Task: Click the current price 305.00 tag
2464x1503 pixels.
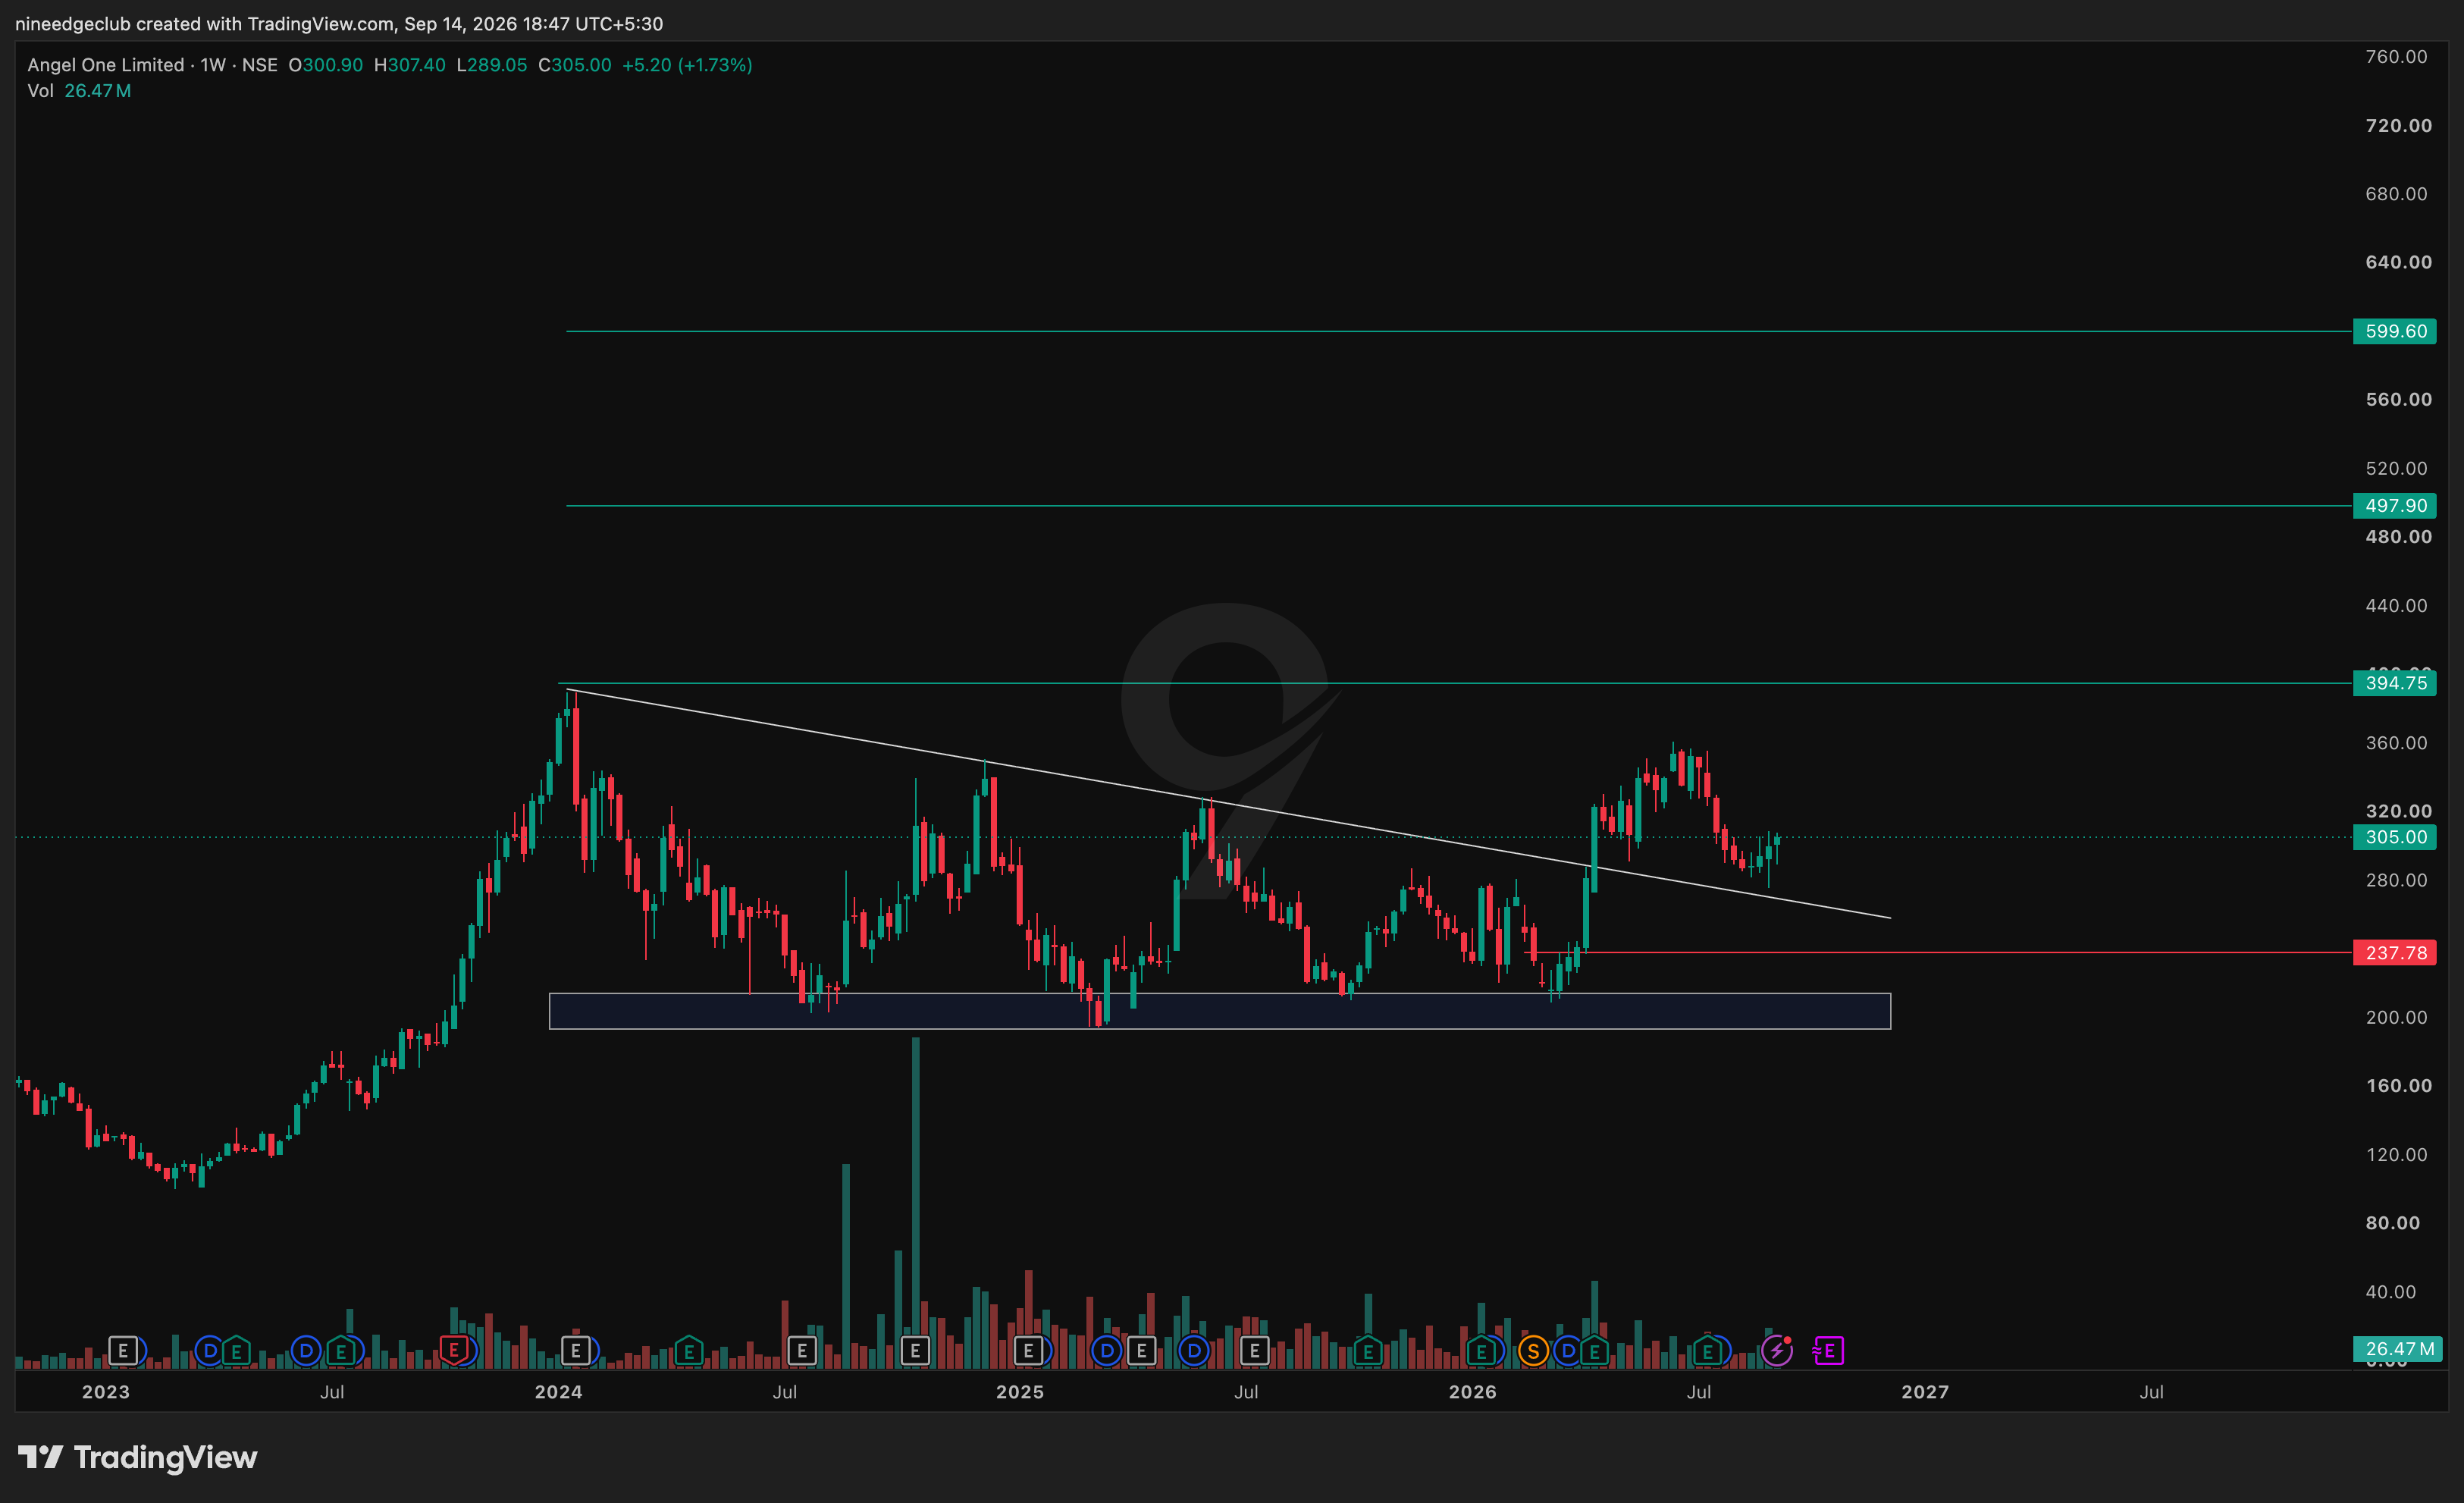Action: click(x=2395, y=837)
